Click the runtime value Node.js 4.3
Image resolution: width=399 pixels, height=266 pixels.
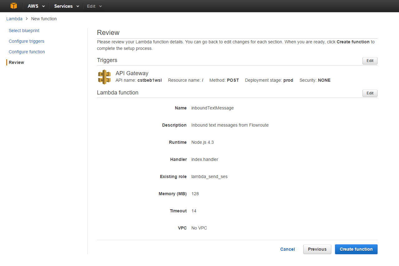[203, 142]
